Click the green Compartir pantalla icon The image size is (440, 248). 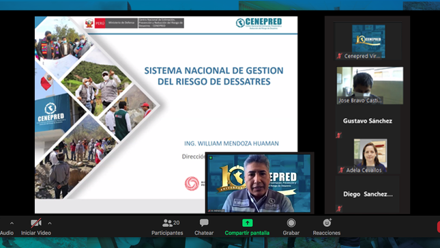[247, 223]
